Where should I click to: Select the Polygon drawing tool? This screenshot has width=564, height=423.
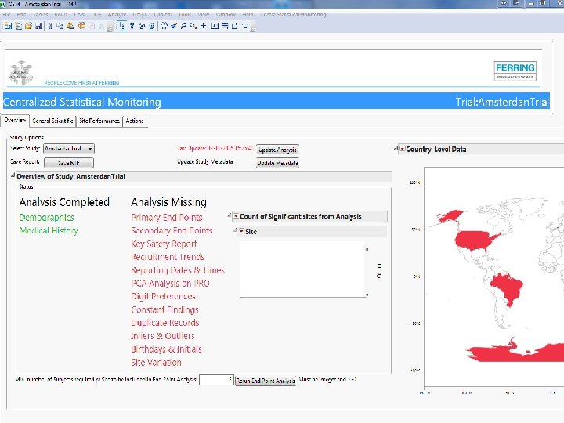click(235, 26)
